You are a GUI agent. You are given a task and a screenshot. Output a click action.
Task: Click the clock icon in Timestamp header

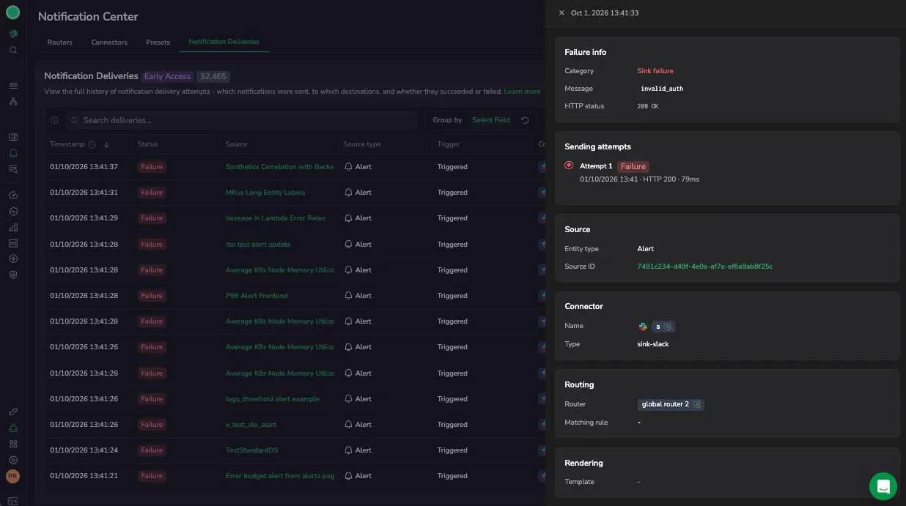point(92,144)
